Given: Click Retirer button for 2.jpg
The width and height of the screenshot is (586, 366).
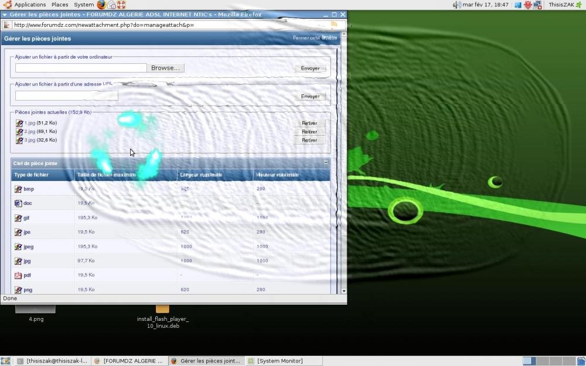Looking at the screenshot, I should pyautogui.click(x=309, y=132).
